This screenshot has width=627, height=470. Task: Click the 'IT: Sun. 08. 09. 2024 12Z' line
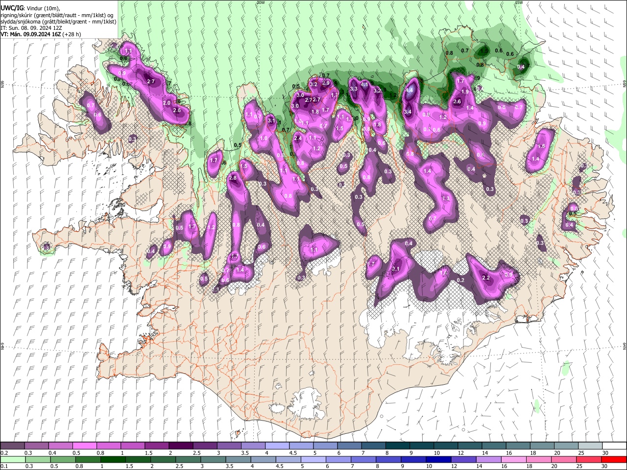(x=31, y=28)
